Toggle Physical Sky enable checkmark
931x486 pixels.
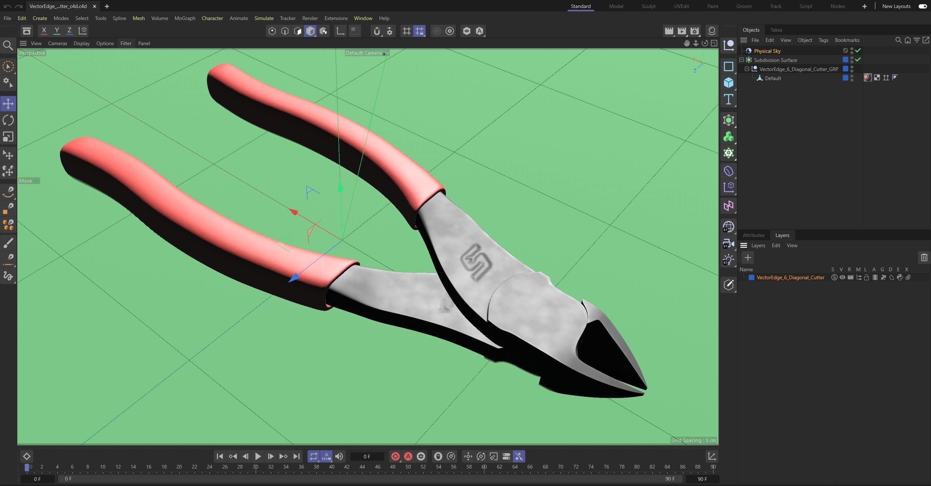[x=858, y=51]
